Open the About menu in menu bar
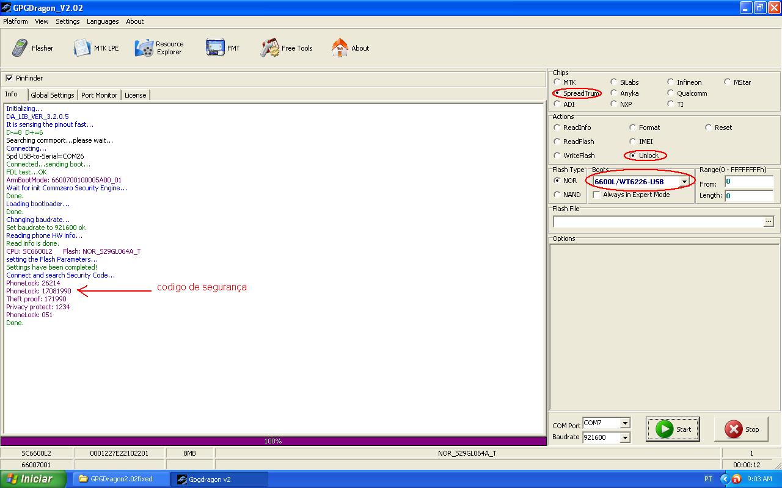782x488 pixels. [x=135, y=21]
